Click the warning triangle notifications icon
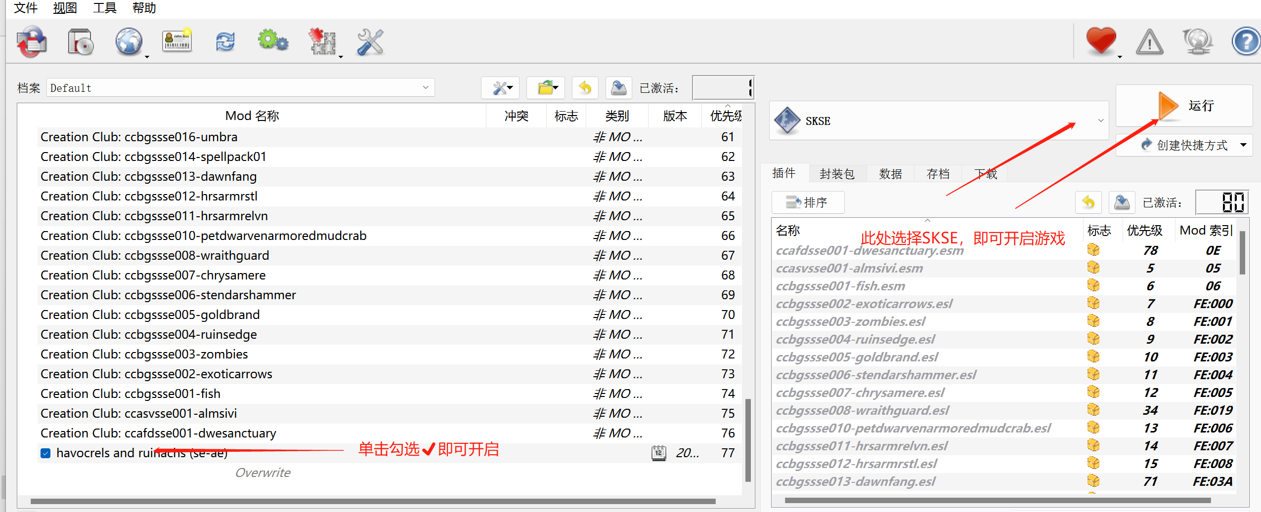This screenshot has width=1261, height=512. tap(1149, 42)
